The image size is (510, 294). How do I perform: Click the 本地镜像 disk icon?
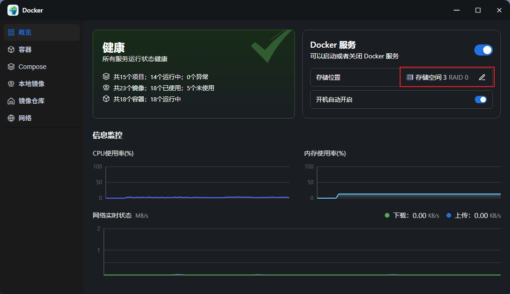[x=11, y=84]
